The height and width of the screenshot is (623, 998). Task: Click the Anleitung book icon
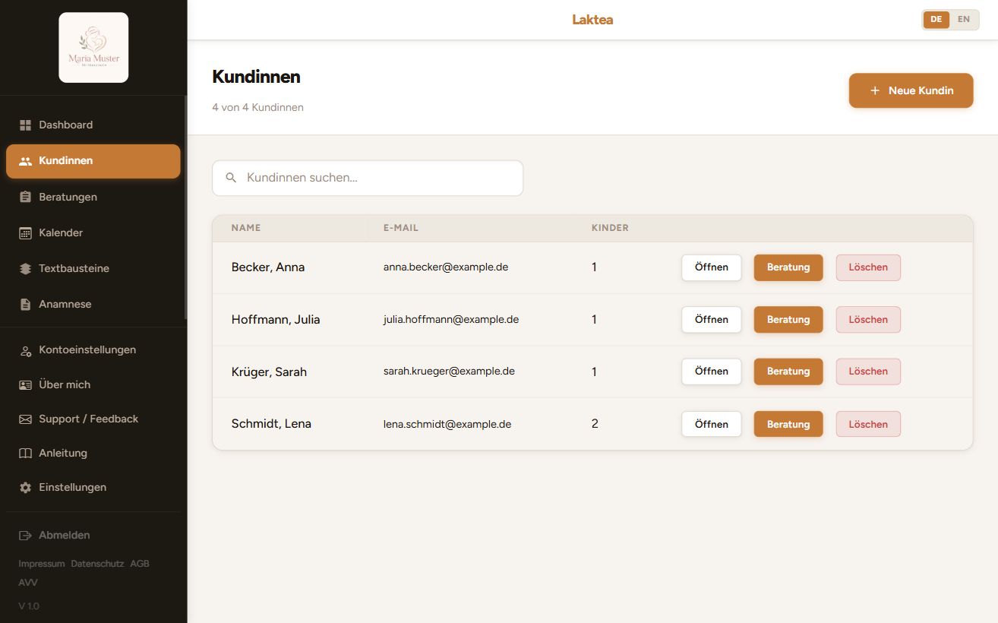25,454
